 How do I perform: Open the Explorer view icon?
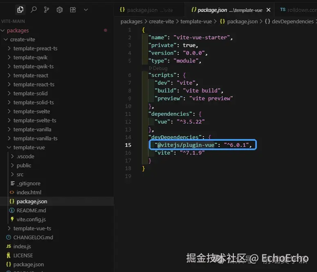(20, 9)
